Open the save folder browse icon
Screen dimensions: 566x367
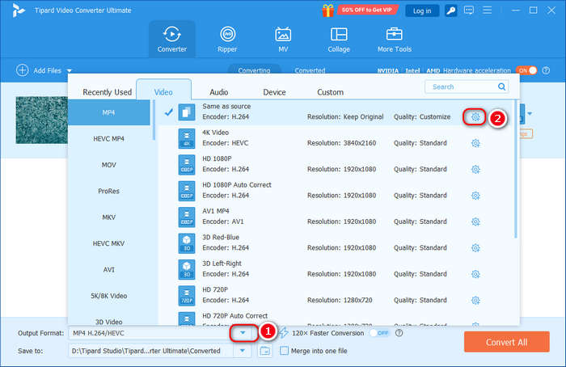[x=265, y=351]
